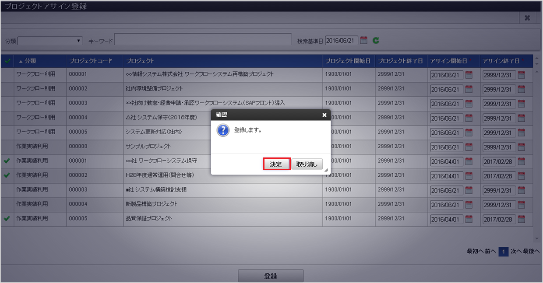Open assign-start calendar for ワークフローシステム保守 row
Viewport: 543px width, 283px height.
[469, 161]
